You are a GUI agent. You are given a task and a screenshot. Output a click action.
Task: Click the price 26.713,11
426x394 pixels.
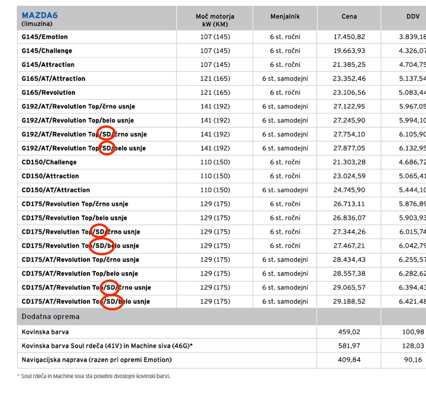(x=349, y=204)
